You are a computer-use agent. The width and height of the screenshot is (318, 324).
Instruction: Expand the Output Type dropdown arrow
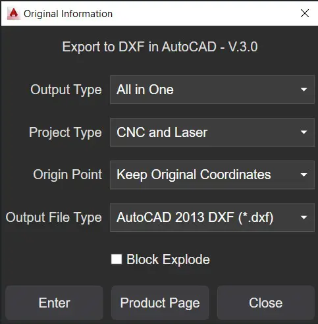[304, 90]
